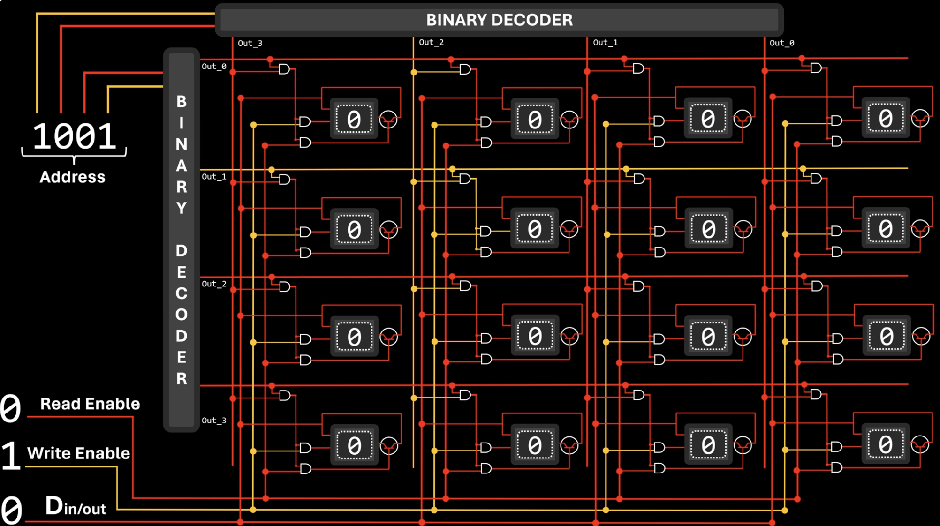Click top select AND gate, row Out_1 column Out_2

(465, 179)
